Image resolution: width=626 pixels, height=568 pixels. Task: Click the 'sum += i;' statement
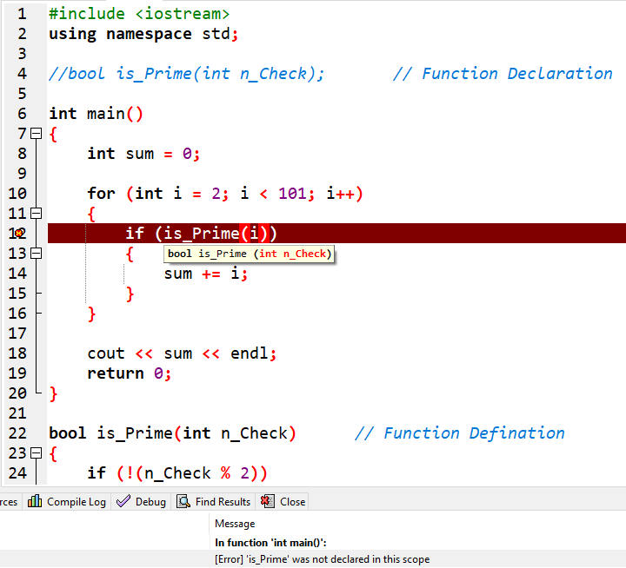[x=206, y=274]
